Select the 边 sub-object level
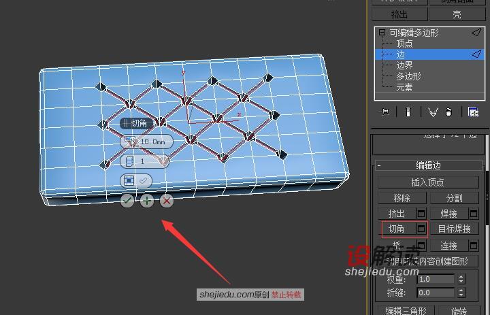 point(401,54)
